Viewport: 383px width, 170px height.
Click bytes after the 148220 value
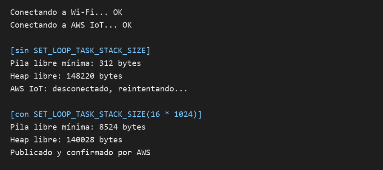[x=111, y=76]
